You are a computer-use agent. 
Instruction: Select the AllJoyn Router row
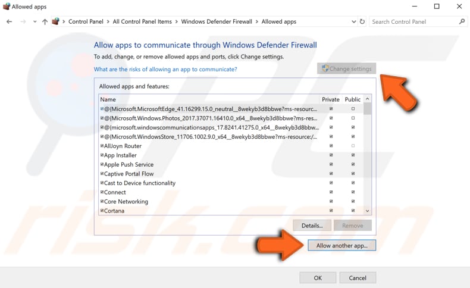(231, 146)
